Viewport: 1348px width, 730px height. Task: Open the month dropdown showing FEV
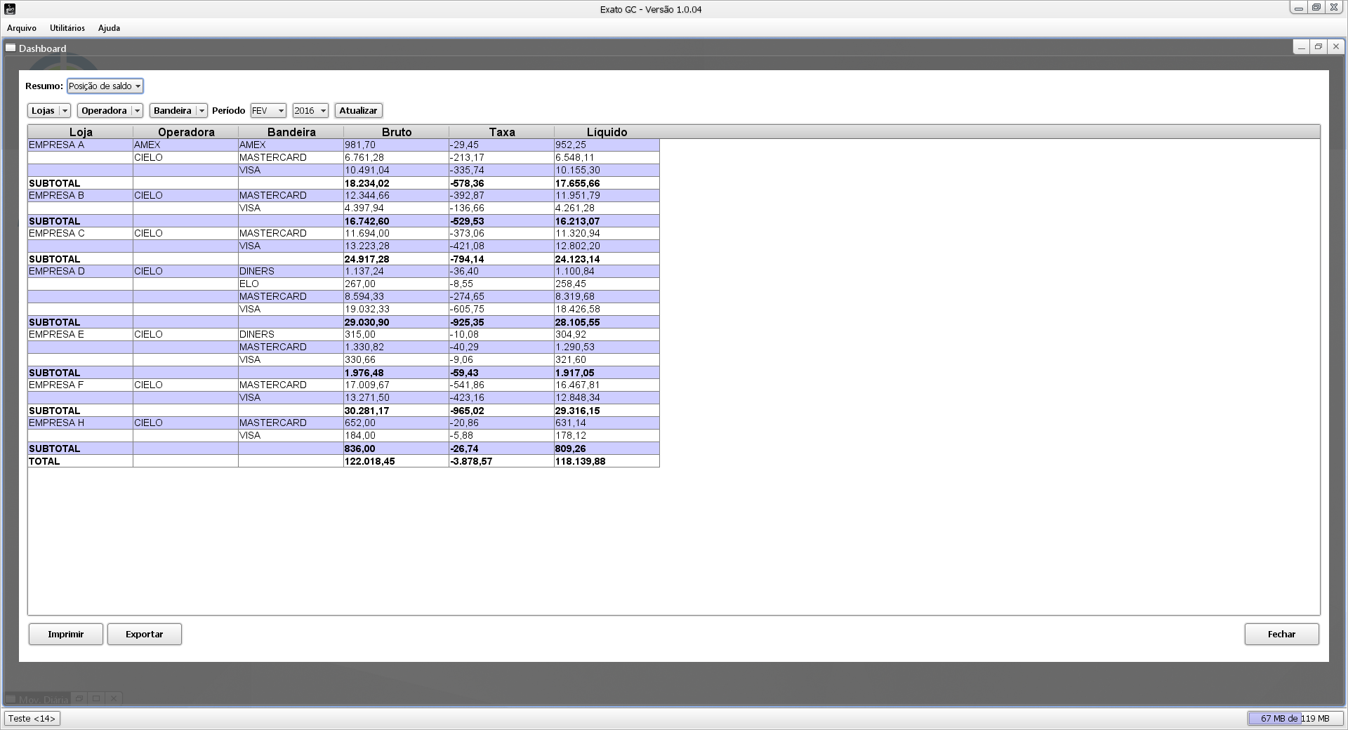coord(268,110)
